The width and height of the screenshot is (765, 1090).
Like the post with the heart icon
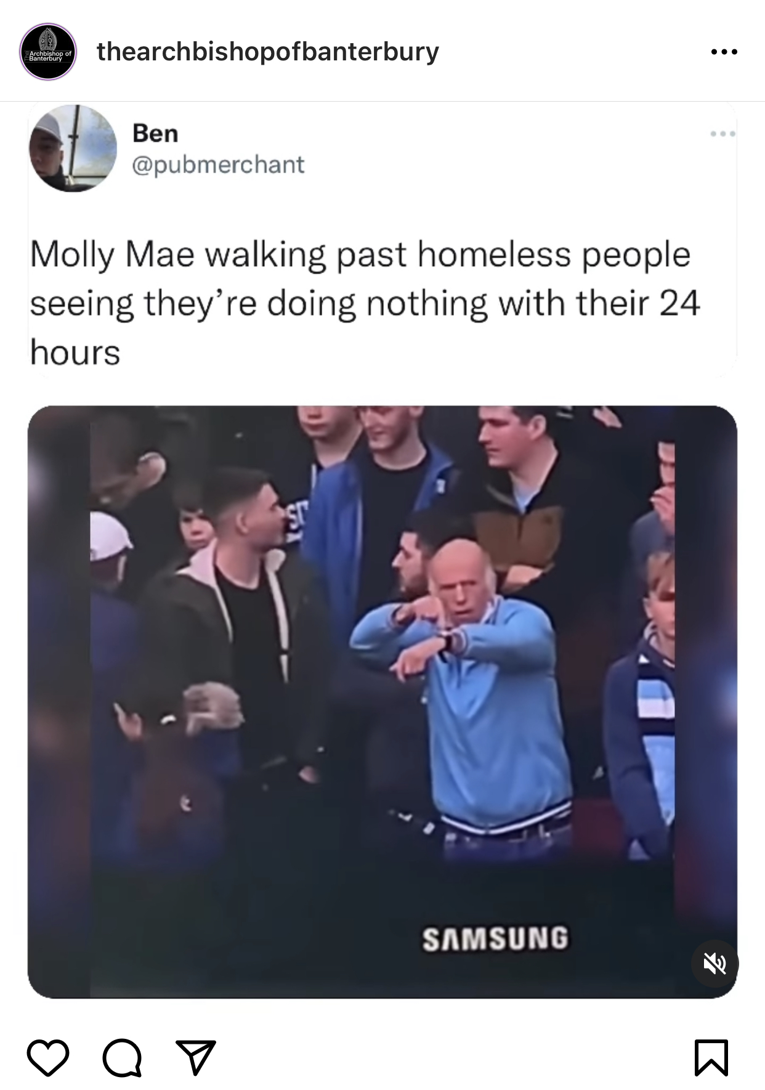point(48,1057)
